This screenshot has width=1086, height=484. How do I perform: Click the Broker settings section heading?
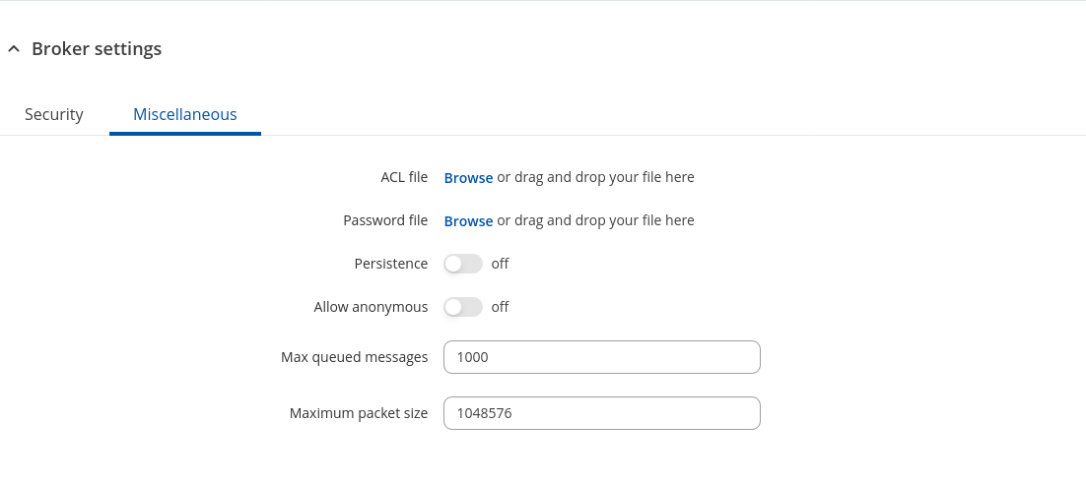(x=97, y=49)
